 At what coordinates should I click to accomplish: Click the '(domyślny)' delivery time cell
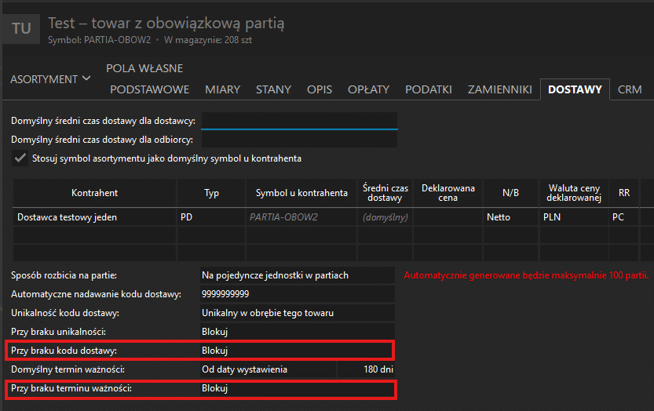(x=385, y=217)
